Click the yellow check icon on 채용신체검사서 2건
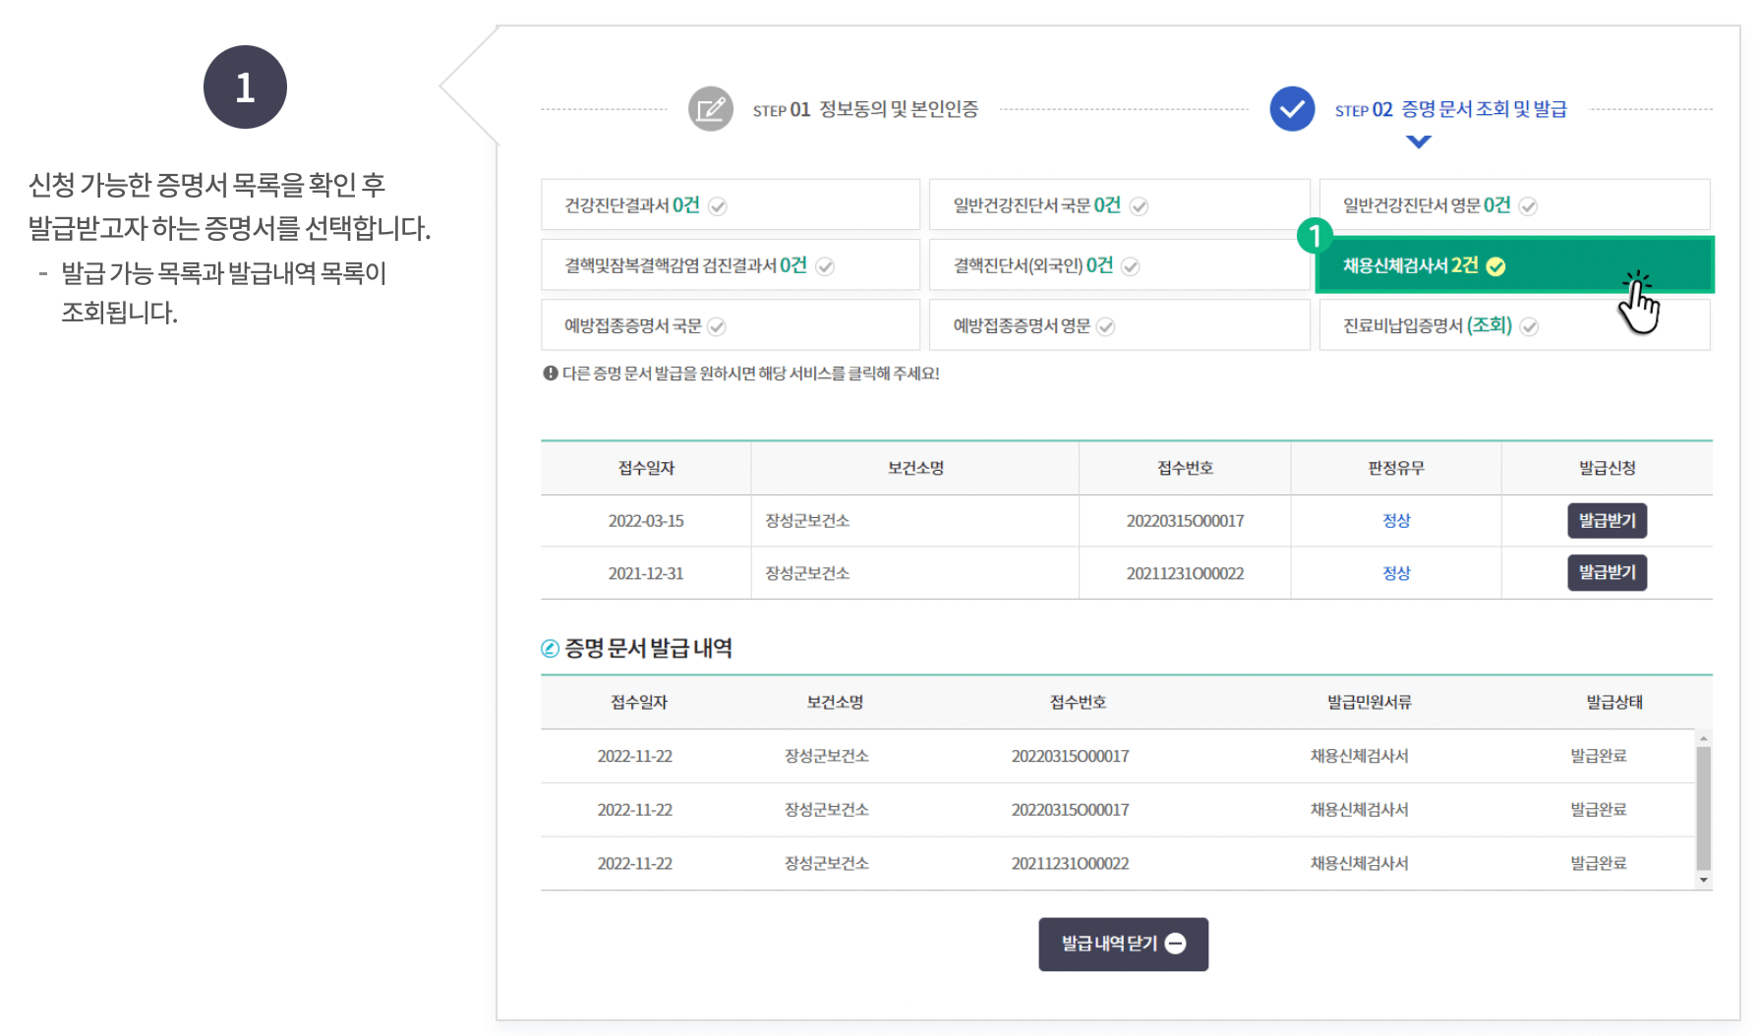The width and height of the screenshot is (1757, 1036). [1497, 265]
